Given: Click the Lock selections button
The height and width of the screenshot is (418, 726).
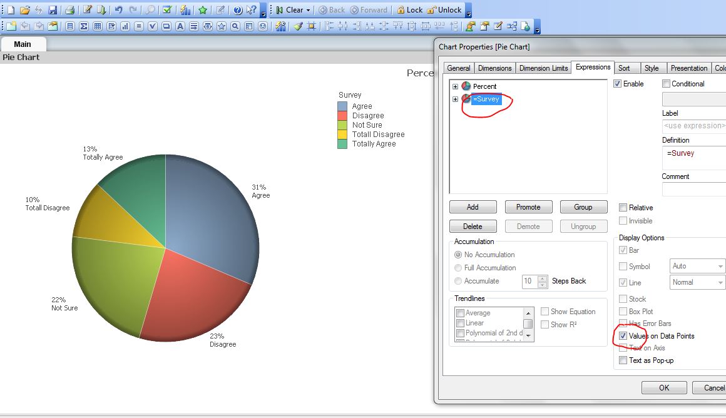Looking at the screenshot, I should (410, 10).
